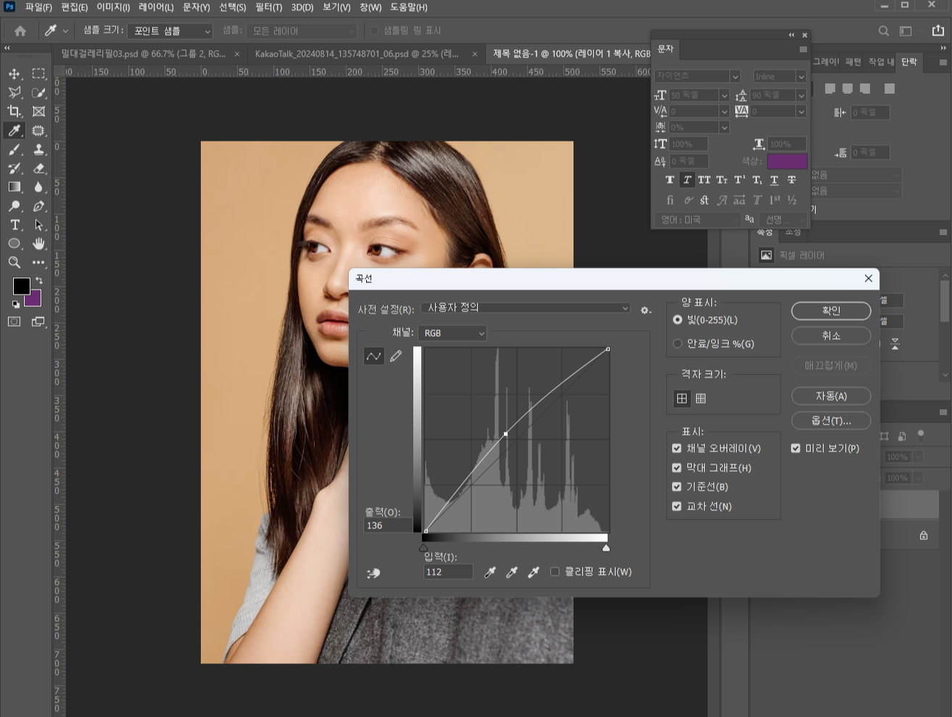Click the Auto (자동) button
The image size is (952, 717).
pyautogui.click(x=831, y=396)
